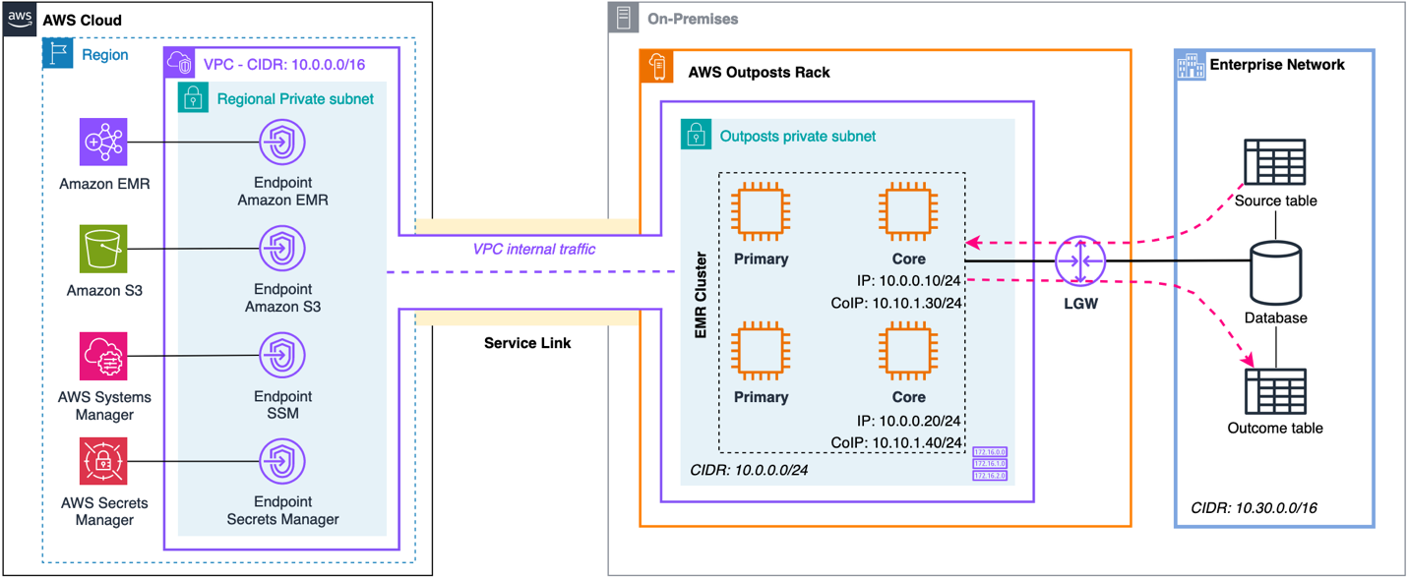Click the On-Premises server icon

pyautogui.click(x=624, y=18)
